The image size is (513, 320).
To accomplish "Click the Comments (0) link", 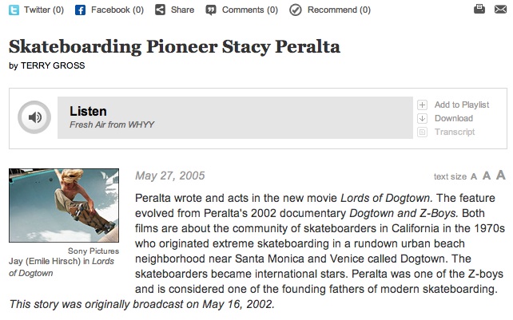I will tap(249, 10).
